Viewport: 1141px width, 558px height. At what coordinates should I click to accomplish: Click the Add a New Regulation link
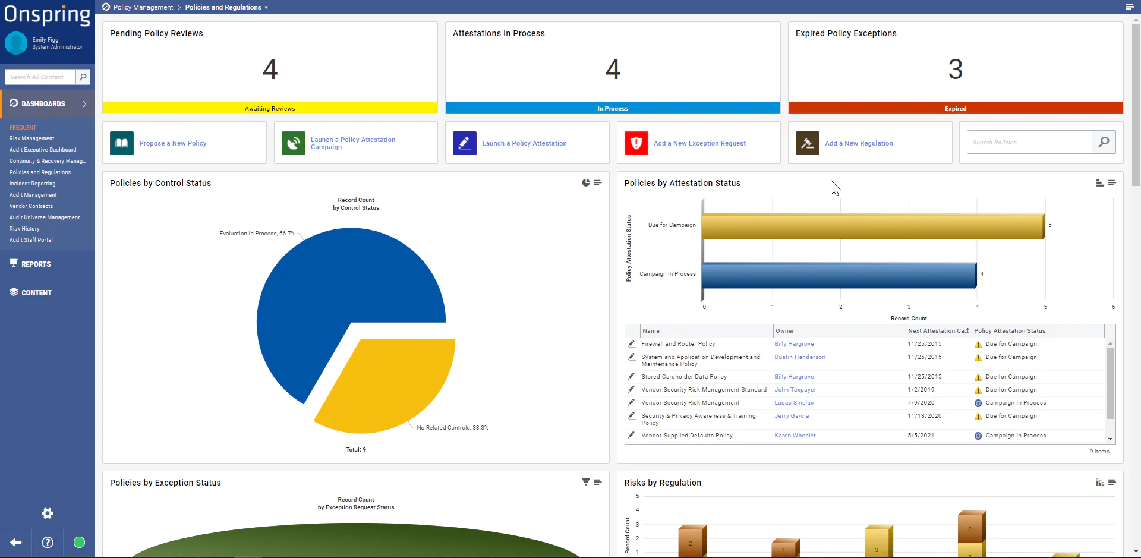click(x=859, y=143)
